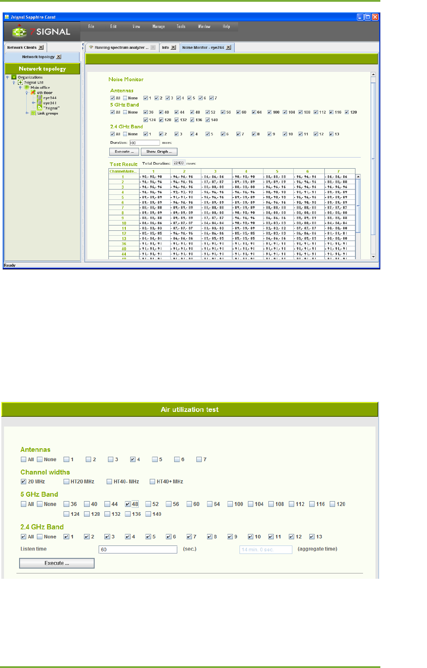Close the Network topology tab

pos(59,57)
